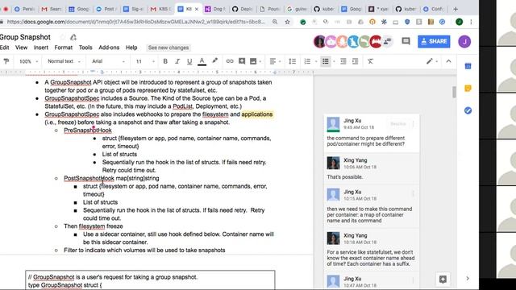Image resolution: width=516 pixels, height=290 pixels.
Task: Bookmark this page with the star icon
Action: pyautogui.click(x=287, y=22)
